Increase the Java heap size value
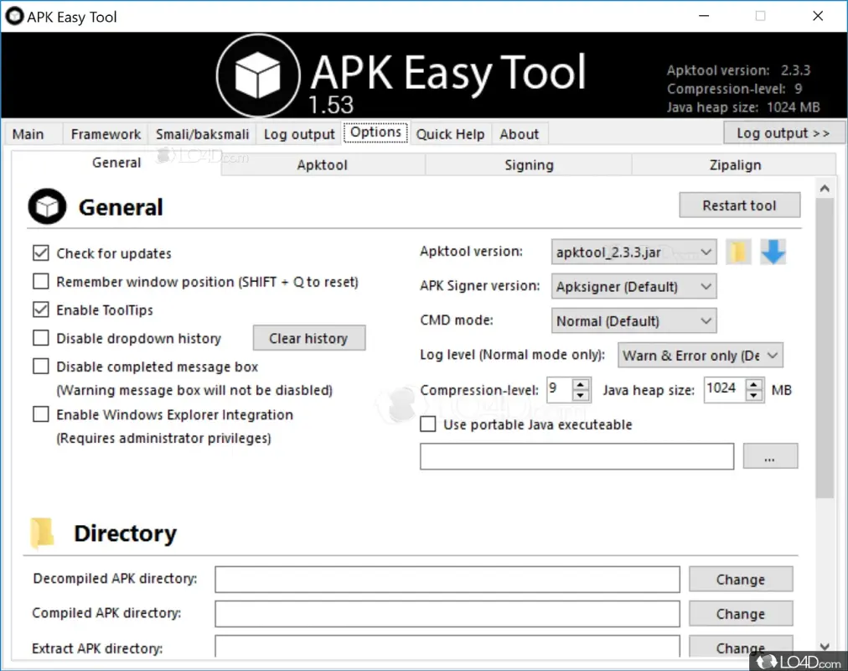This screenshot has width=848, height=671. (x=754, y=384)
